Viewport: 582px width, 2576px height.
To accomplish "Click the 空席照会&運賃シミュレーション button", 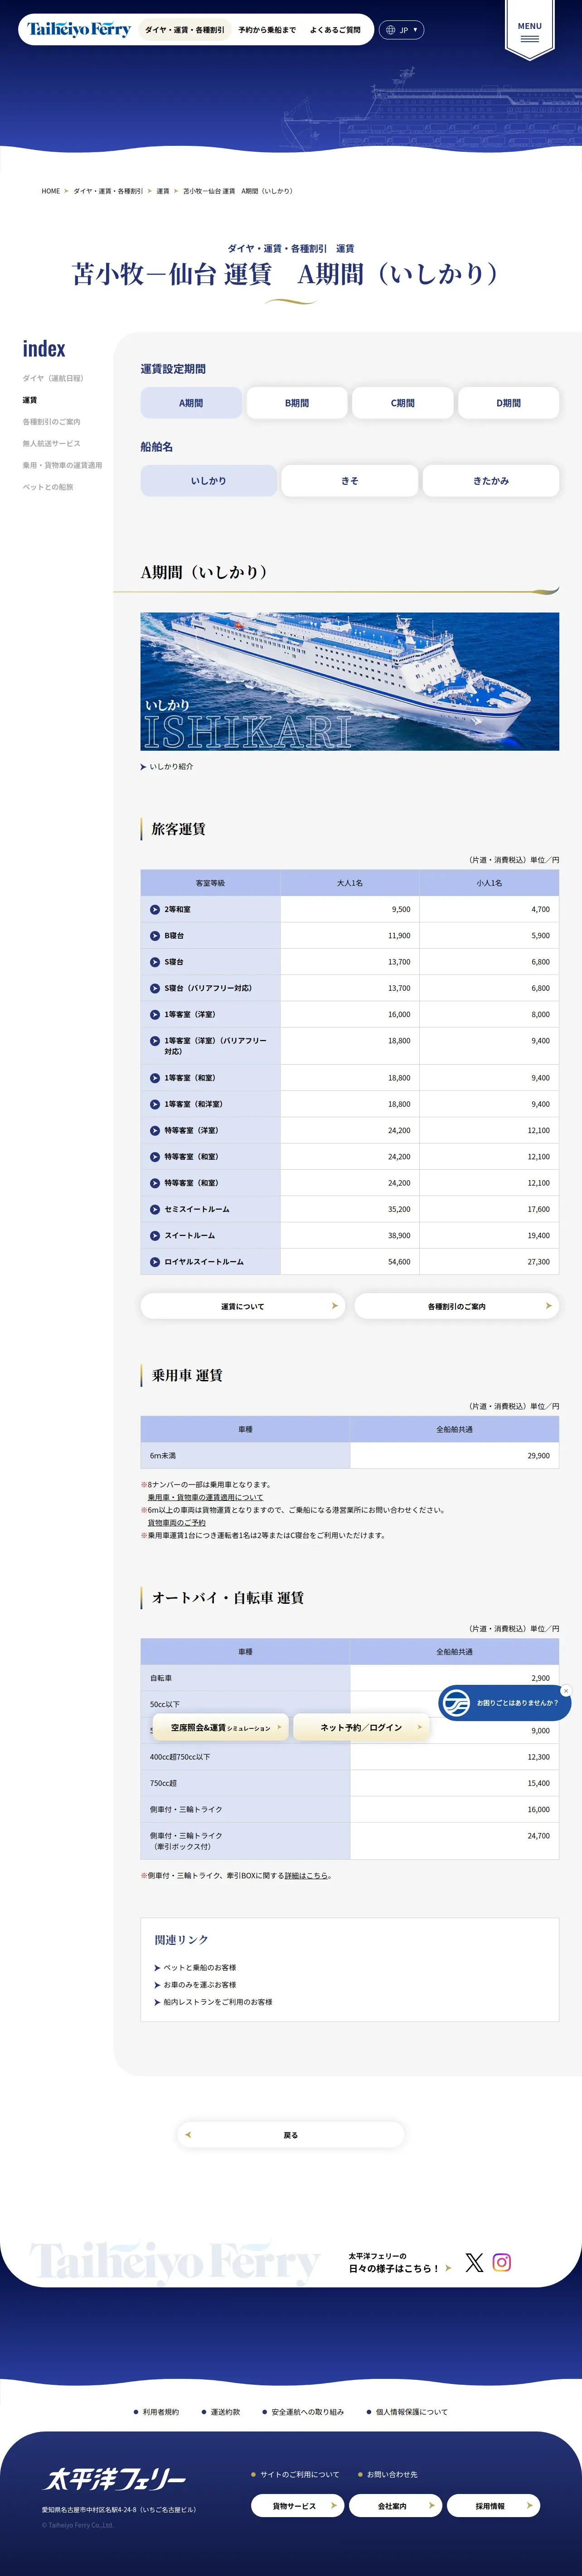I will click(x=221, y=1727).
